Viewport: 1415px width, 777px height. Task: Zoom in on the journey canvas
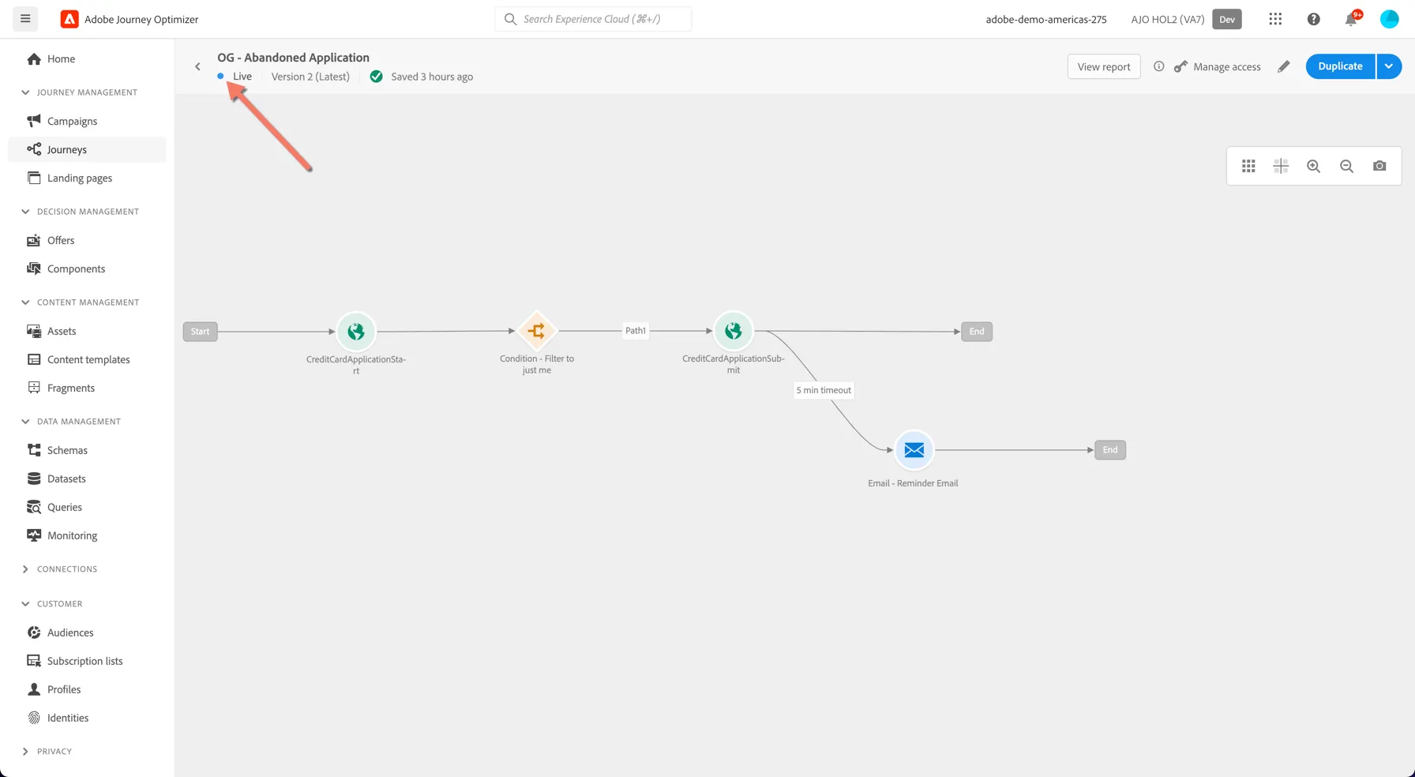point(1313,166)
